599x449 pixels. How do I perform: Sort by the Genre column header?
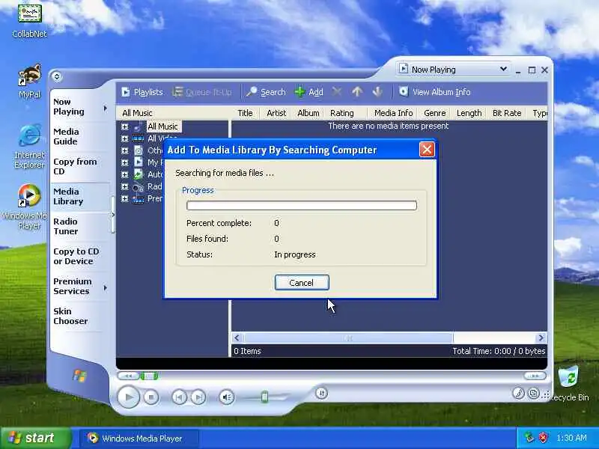point(435,113)
